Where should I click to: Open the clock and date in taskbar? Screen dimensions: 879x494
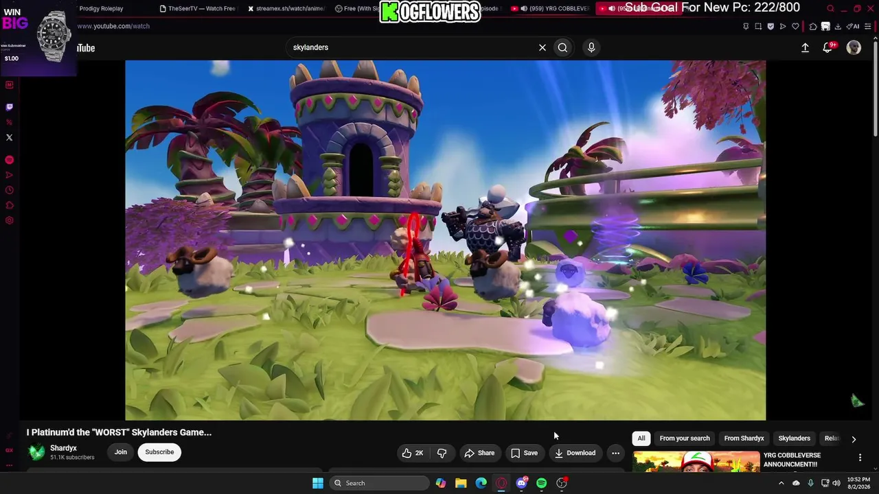coord(858,483)
